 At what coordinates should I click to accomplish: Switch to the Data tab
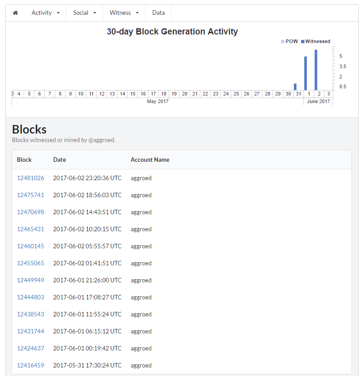pos(158,13)
